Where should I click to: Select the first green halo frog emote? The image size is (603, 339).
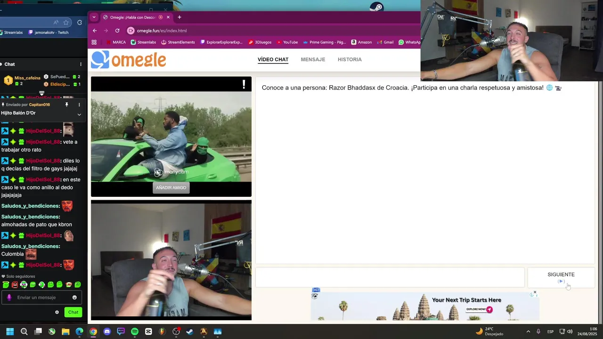(6, 284)
